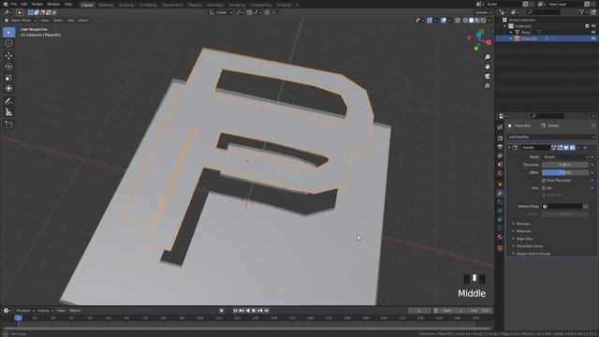Screen dimensions: 599x337
Task: Toggle Solidify modifier render display
Action: (x=572, y=148)
